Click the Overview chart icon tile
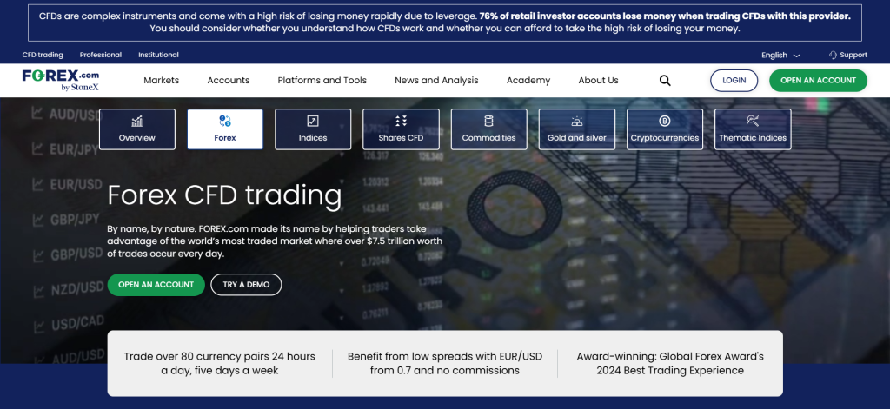This screenshot has height=409, width=890. (136, 121)
